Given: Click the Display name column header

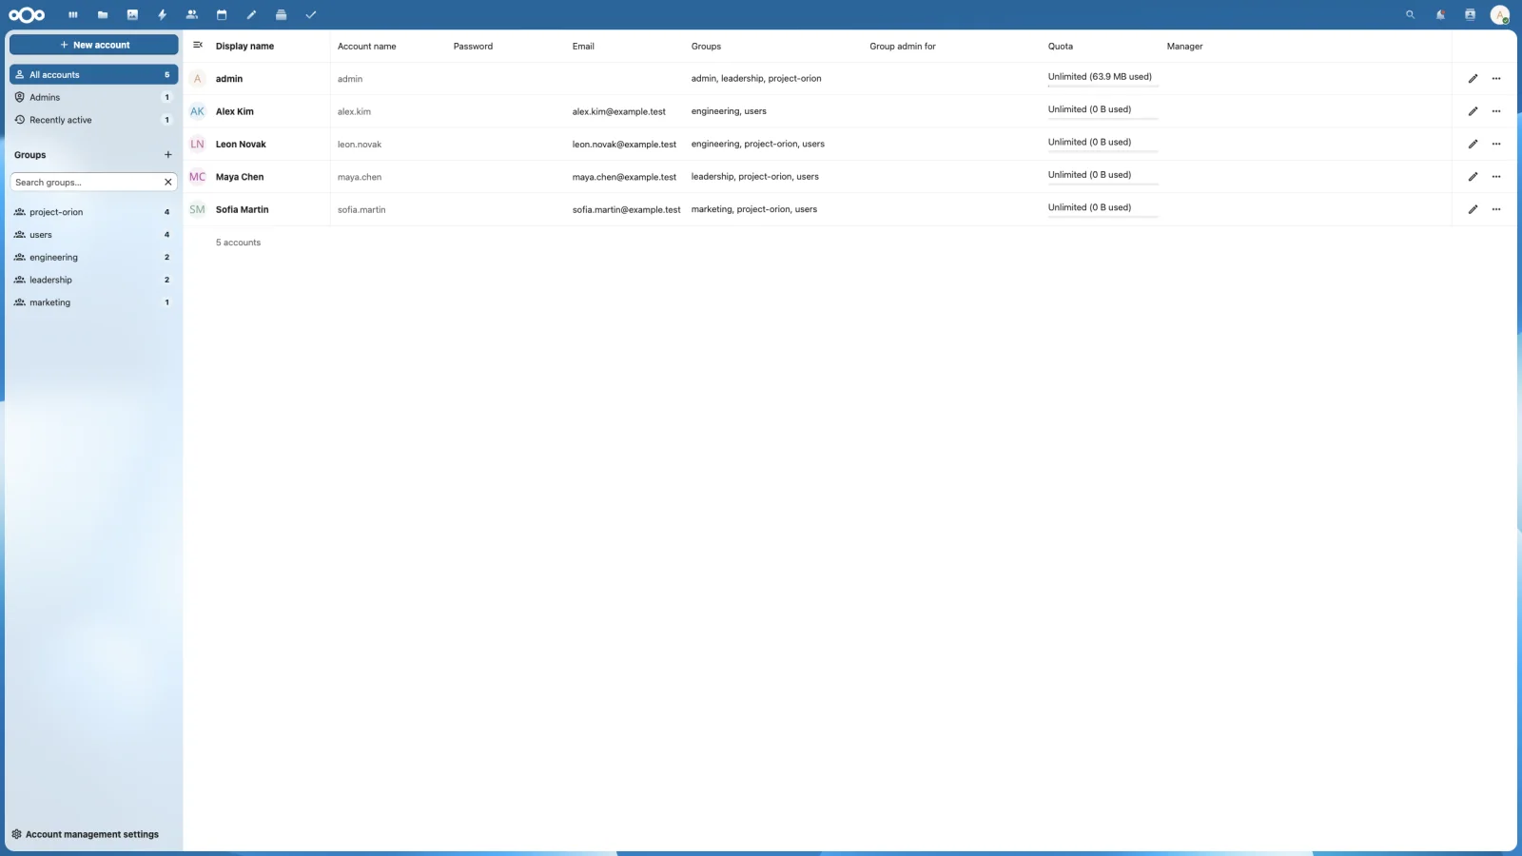Looking at the screenshot, I should point(244,46).
